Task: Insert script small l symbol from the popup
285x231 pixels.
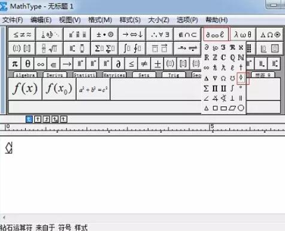Action: click(232, 68)
